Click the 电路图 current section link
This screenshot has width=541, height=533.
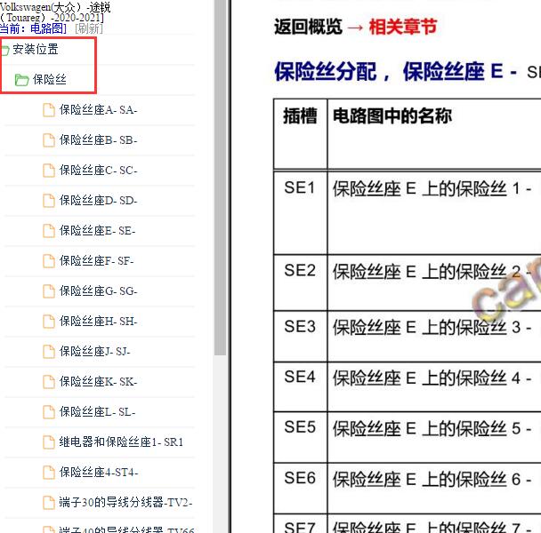(47, 28)
